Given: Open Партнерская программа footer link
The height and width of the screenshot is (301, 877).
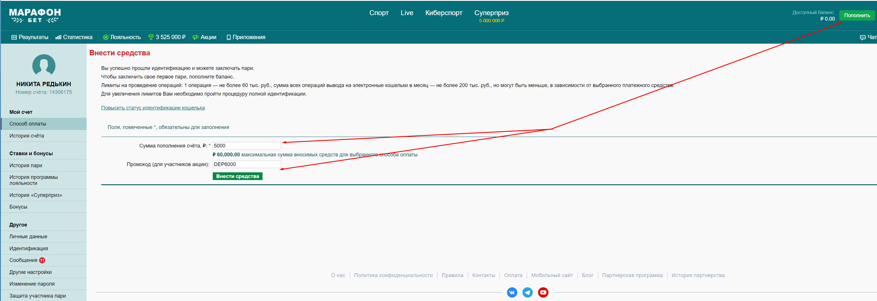Looking at the screenshot, I should point(632,275).
